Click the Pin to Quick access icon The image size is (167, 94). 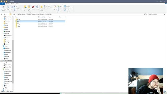click(x=3, y=7)
